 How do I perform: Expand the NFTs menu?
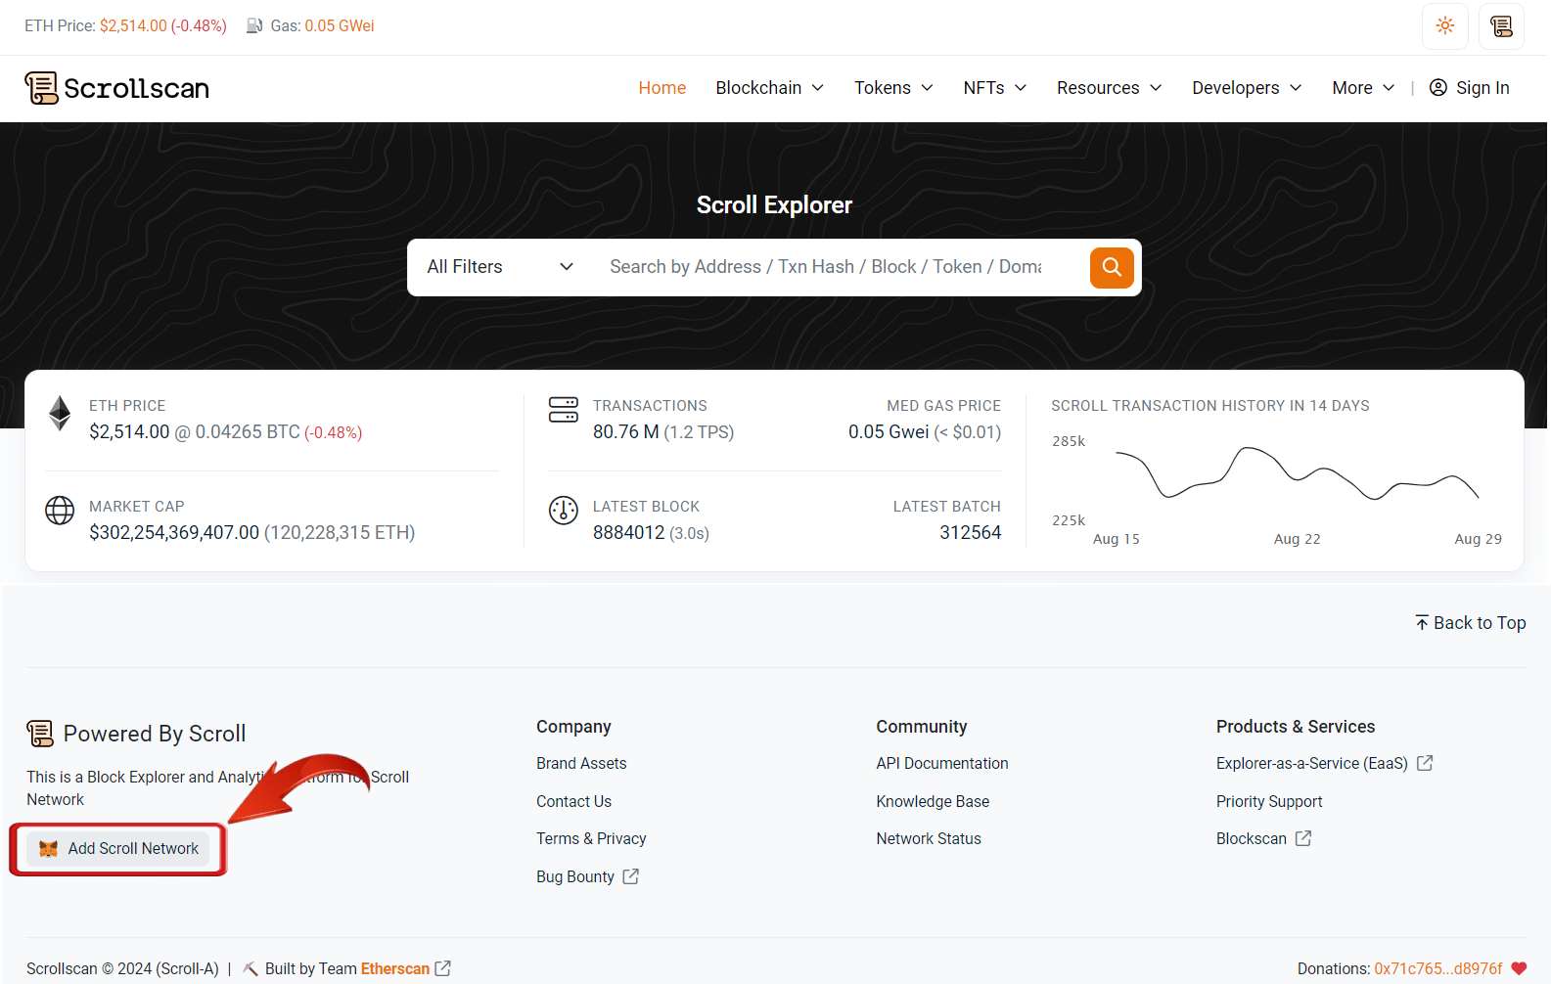click(995, 88)
